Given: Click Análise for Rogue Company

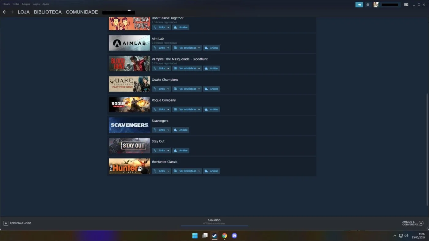Looking at the screenshot, I should [x=211, y=109].
